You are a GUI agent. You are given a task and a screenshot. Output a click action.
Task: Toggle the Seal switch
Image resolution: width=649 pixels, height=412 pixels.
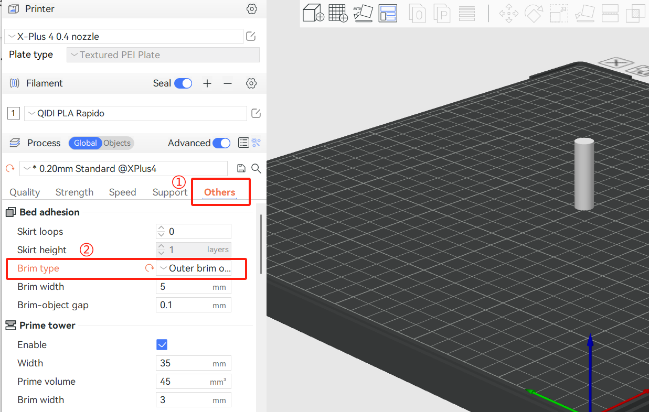[x=183, y=83]
